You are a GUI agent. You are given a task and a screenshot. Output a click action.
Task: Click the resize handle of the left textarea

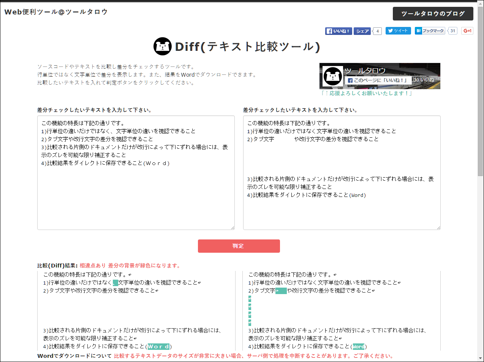tap(233, 228)
